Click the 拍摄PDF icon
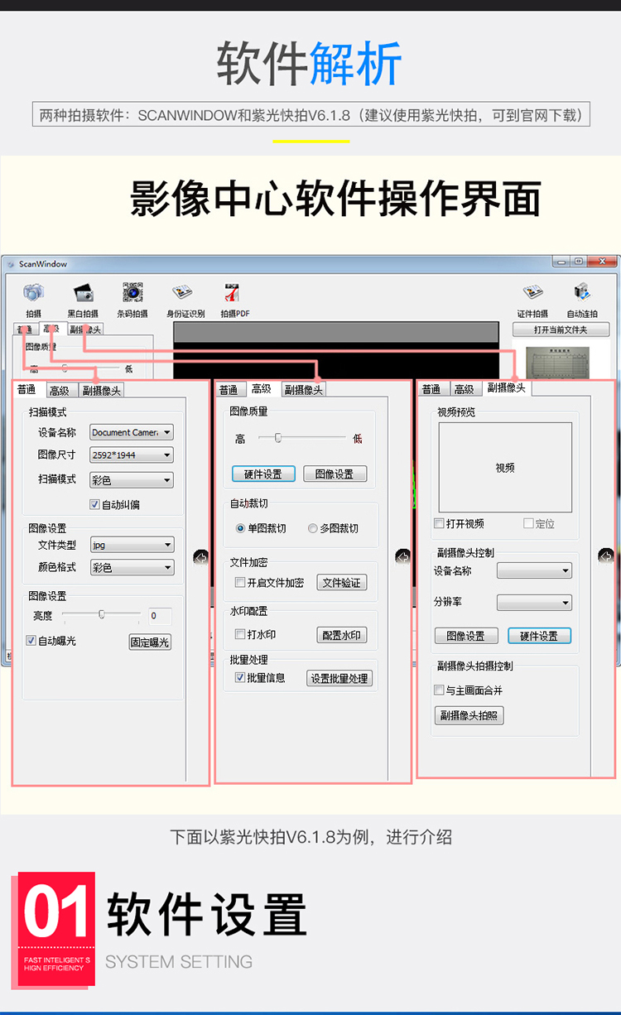621x1015 pixels. click(233, 293)
